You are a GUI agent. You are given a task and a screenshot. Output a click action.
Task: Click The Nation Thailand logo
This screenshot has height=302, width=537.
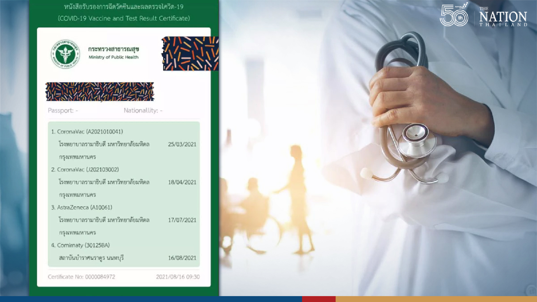pos(503,17)
